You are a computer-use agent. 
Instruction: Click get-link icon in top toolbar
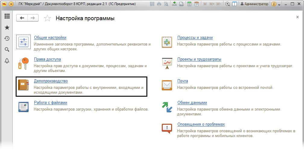click(x=174, y=4)
